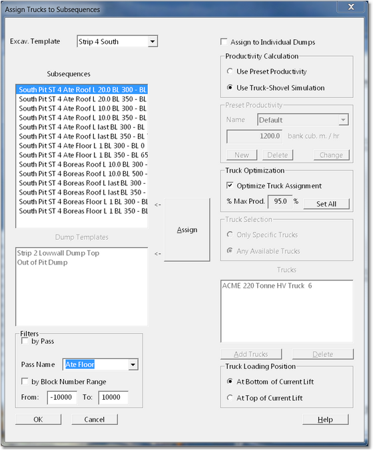Click the Add Trucks button
This screenshot has width=373, height=451.
pyautogui.click(x=250, y=354)
